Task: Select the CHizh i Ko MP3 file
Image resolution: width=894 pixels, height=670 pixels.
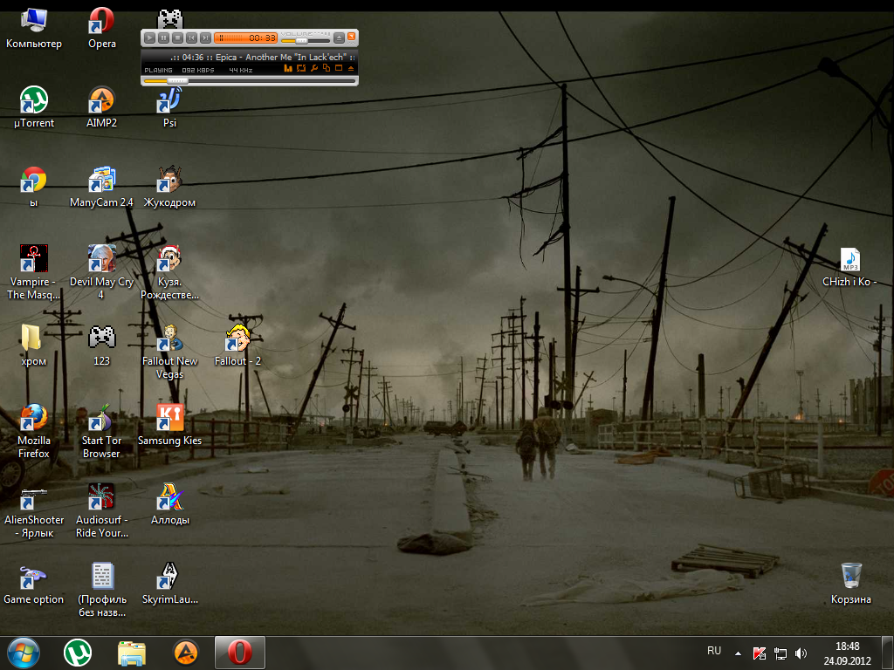Action: pyautogui.click(x=849, y=267)
